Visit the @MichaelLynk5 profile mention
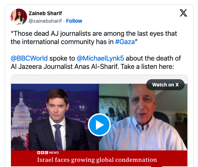 pos(101,58)
